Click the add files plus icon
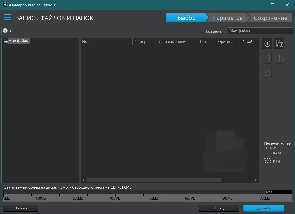295x214 pixels. click(x=267, y=44)
